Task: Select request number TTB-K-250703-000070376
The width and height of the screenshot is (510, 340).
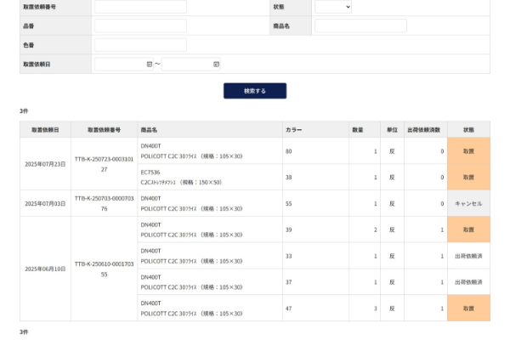Action: pyautogui.click(x=104, y=203)
